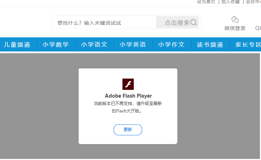Viewport: 261px width, 160px height.
Task: Go to the 小学数学 section
Action: pyautogui.click(x=56, y=44)
